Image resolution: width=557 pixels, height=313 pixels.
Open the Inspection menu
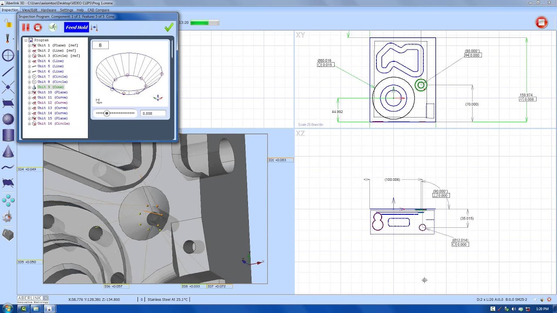(x=10, y=10)
